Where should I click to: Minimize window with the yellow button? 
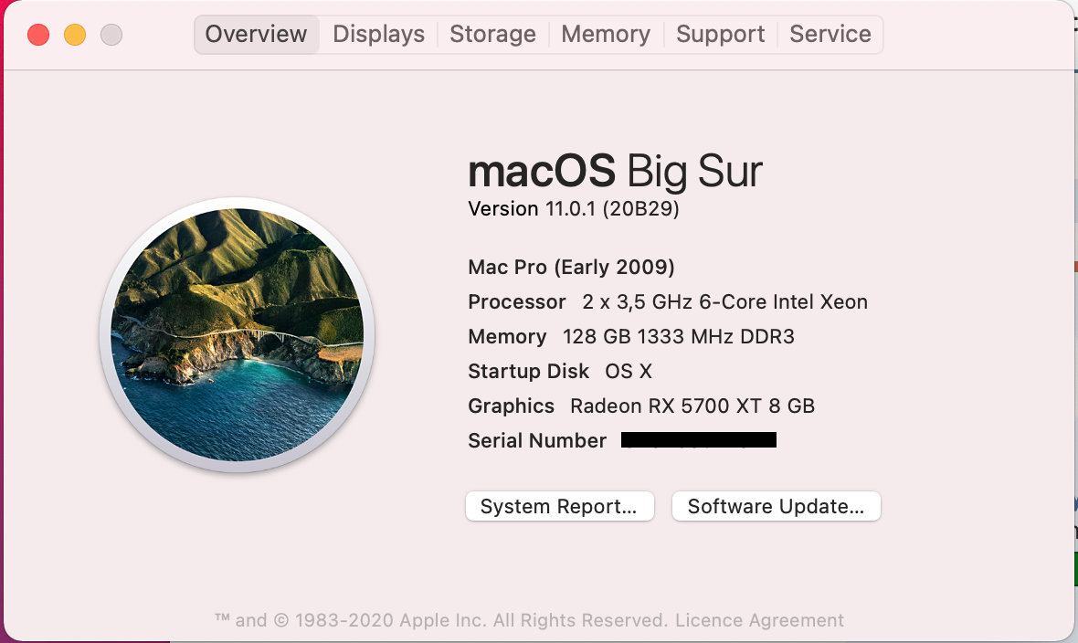(x=75, y=35)
